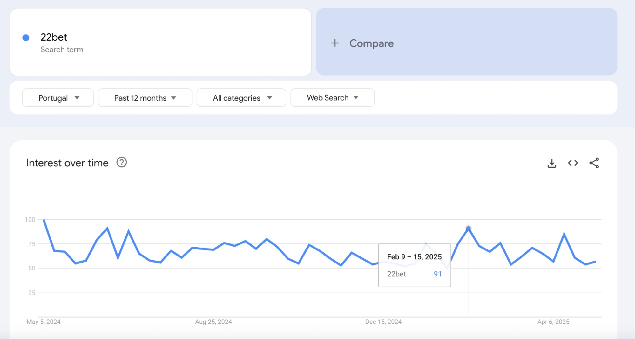Click the 25 y-axis label
Viewport: 635px width, 339px height.
click(32, 293)
